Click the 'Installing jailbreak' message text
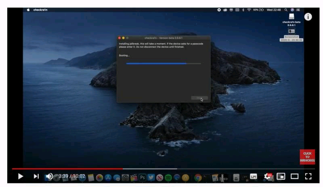The image size is (323, 187). 161,45
